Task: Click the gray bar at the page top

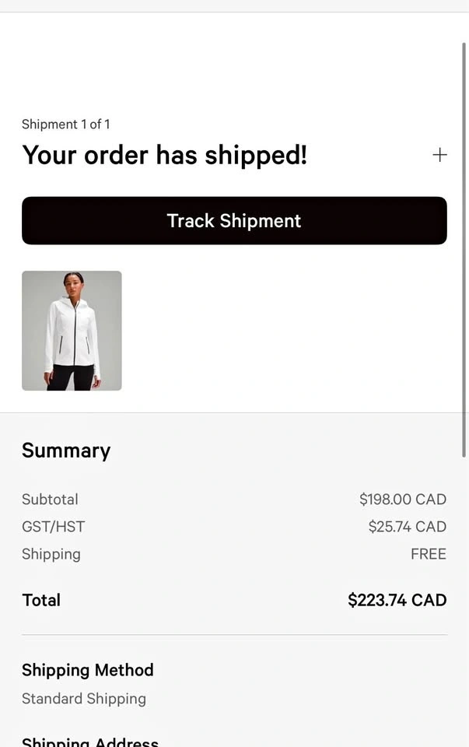Action: tap(234, 5)
